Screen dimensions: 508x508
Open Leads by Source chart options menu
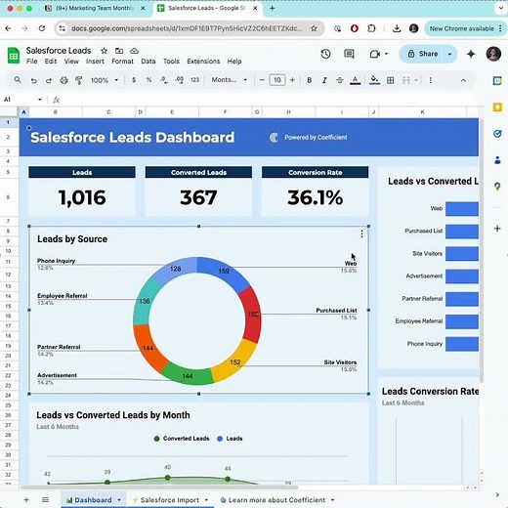coord(361,233)
